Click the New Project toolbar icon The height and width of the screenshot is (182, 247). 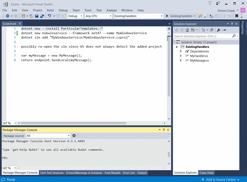pos(23,16)
